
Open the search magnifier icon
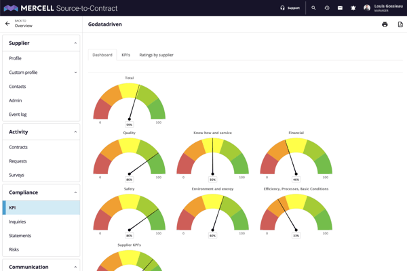tap(313, 8)
